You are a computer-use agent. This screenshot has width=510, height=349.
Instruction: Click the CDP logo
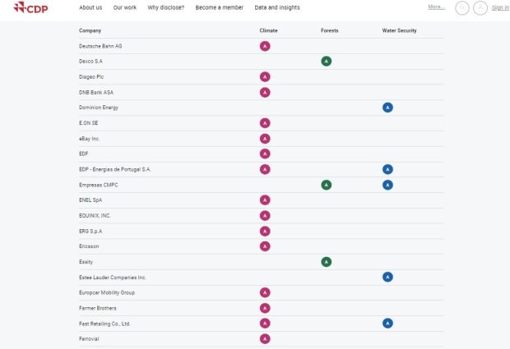[30, 7]
